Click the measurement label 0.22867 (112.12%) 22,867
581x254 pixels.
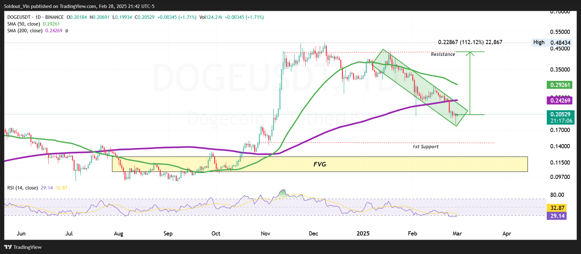[x=470, y=42]
